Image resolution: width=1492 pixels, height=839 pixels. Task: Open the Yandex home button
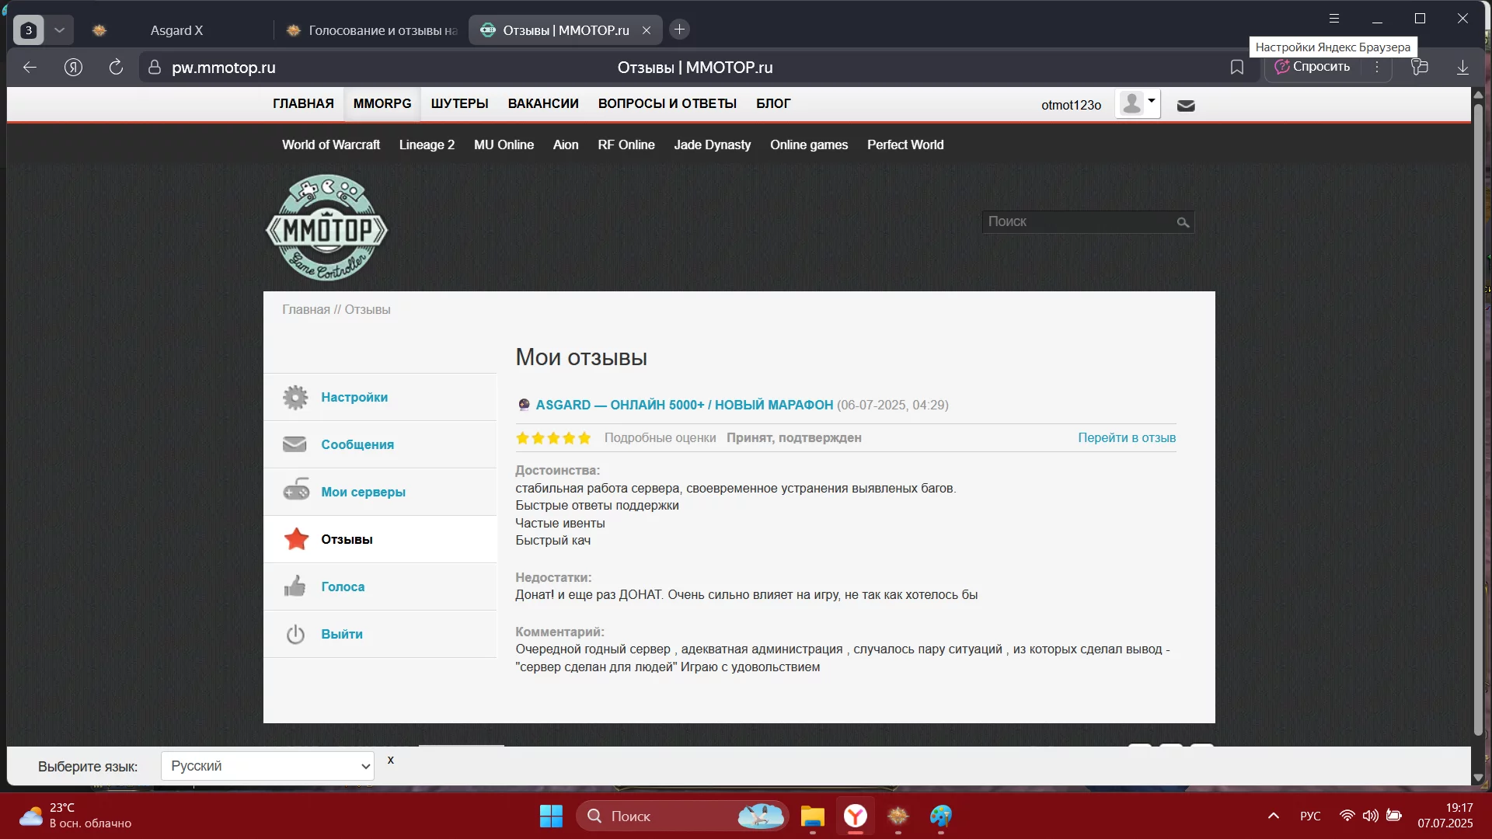73,68
